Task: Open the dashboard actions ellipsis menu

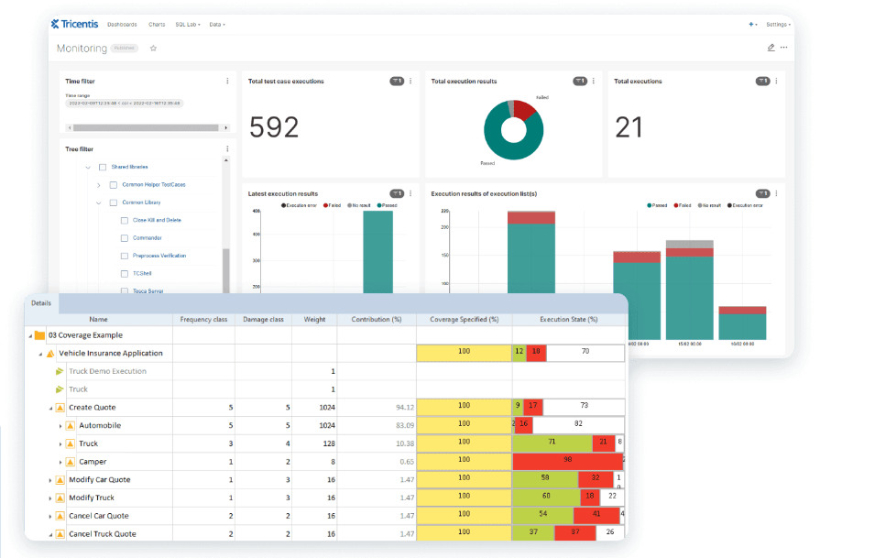Action: [x=782, y=47]
